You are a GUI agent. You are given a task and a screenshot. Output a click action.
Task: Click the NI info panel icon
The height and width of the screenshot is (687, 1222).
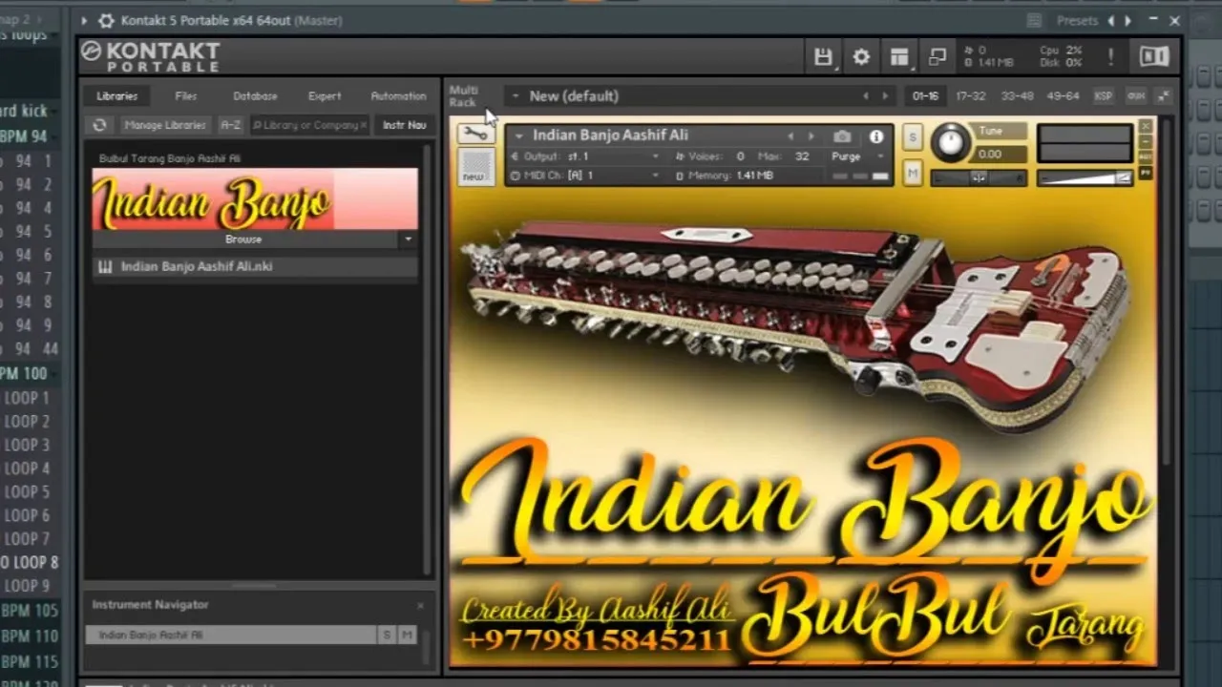pos(1154,57)
